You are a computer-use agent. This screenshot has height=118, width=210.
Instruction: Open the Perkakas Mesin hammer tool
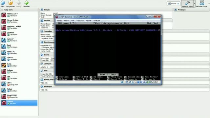tap(187, 3)
